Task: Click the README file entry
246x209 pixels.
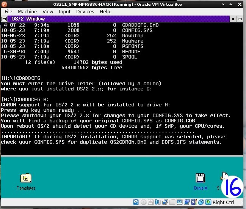Action: pyautogui.click(x=131, y=52)
